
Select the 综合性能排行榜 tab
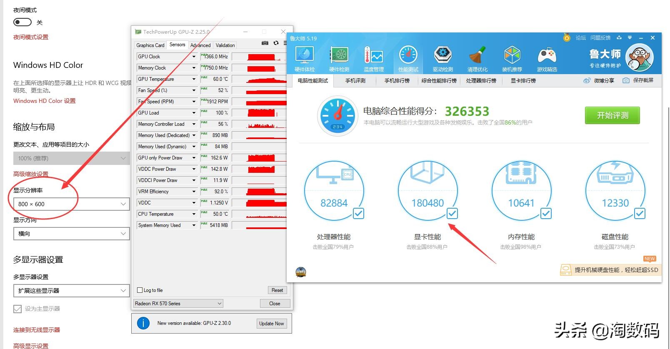(439, 80)
